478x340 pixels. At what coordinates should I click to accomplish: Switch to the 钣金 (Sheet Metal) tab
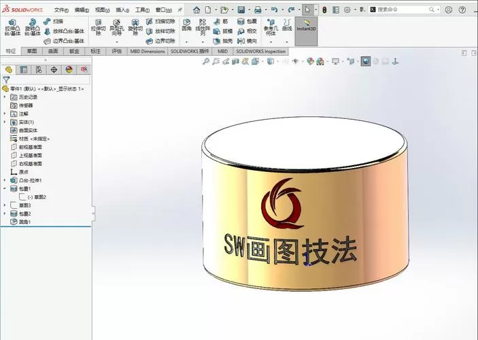tap(74, 51)
